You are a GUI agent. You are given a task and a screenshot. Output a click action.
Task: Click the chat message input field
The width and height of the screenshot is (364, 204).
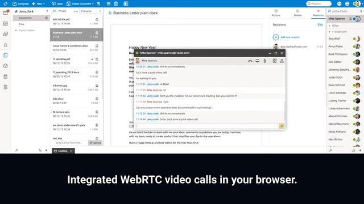coord(207,126)
